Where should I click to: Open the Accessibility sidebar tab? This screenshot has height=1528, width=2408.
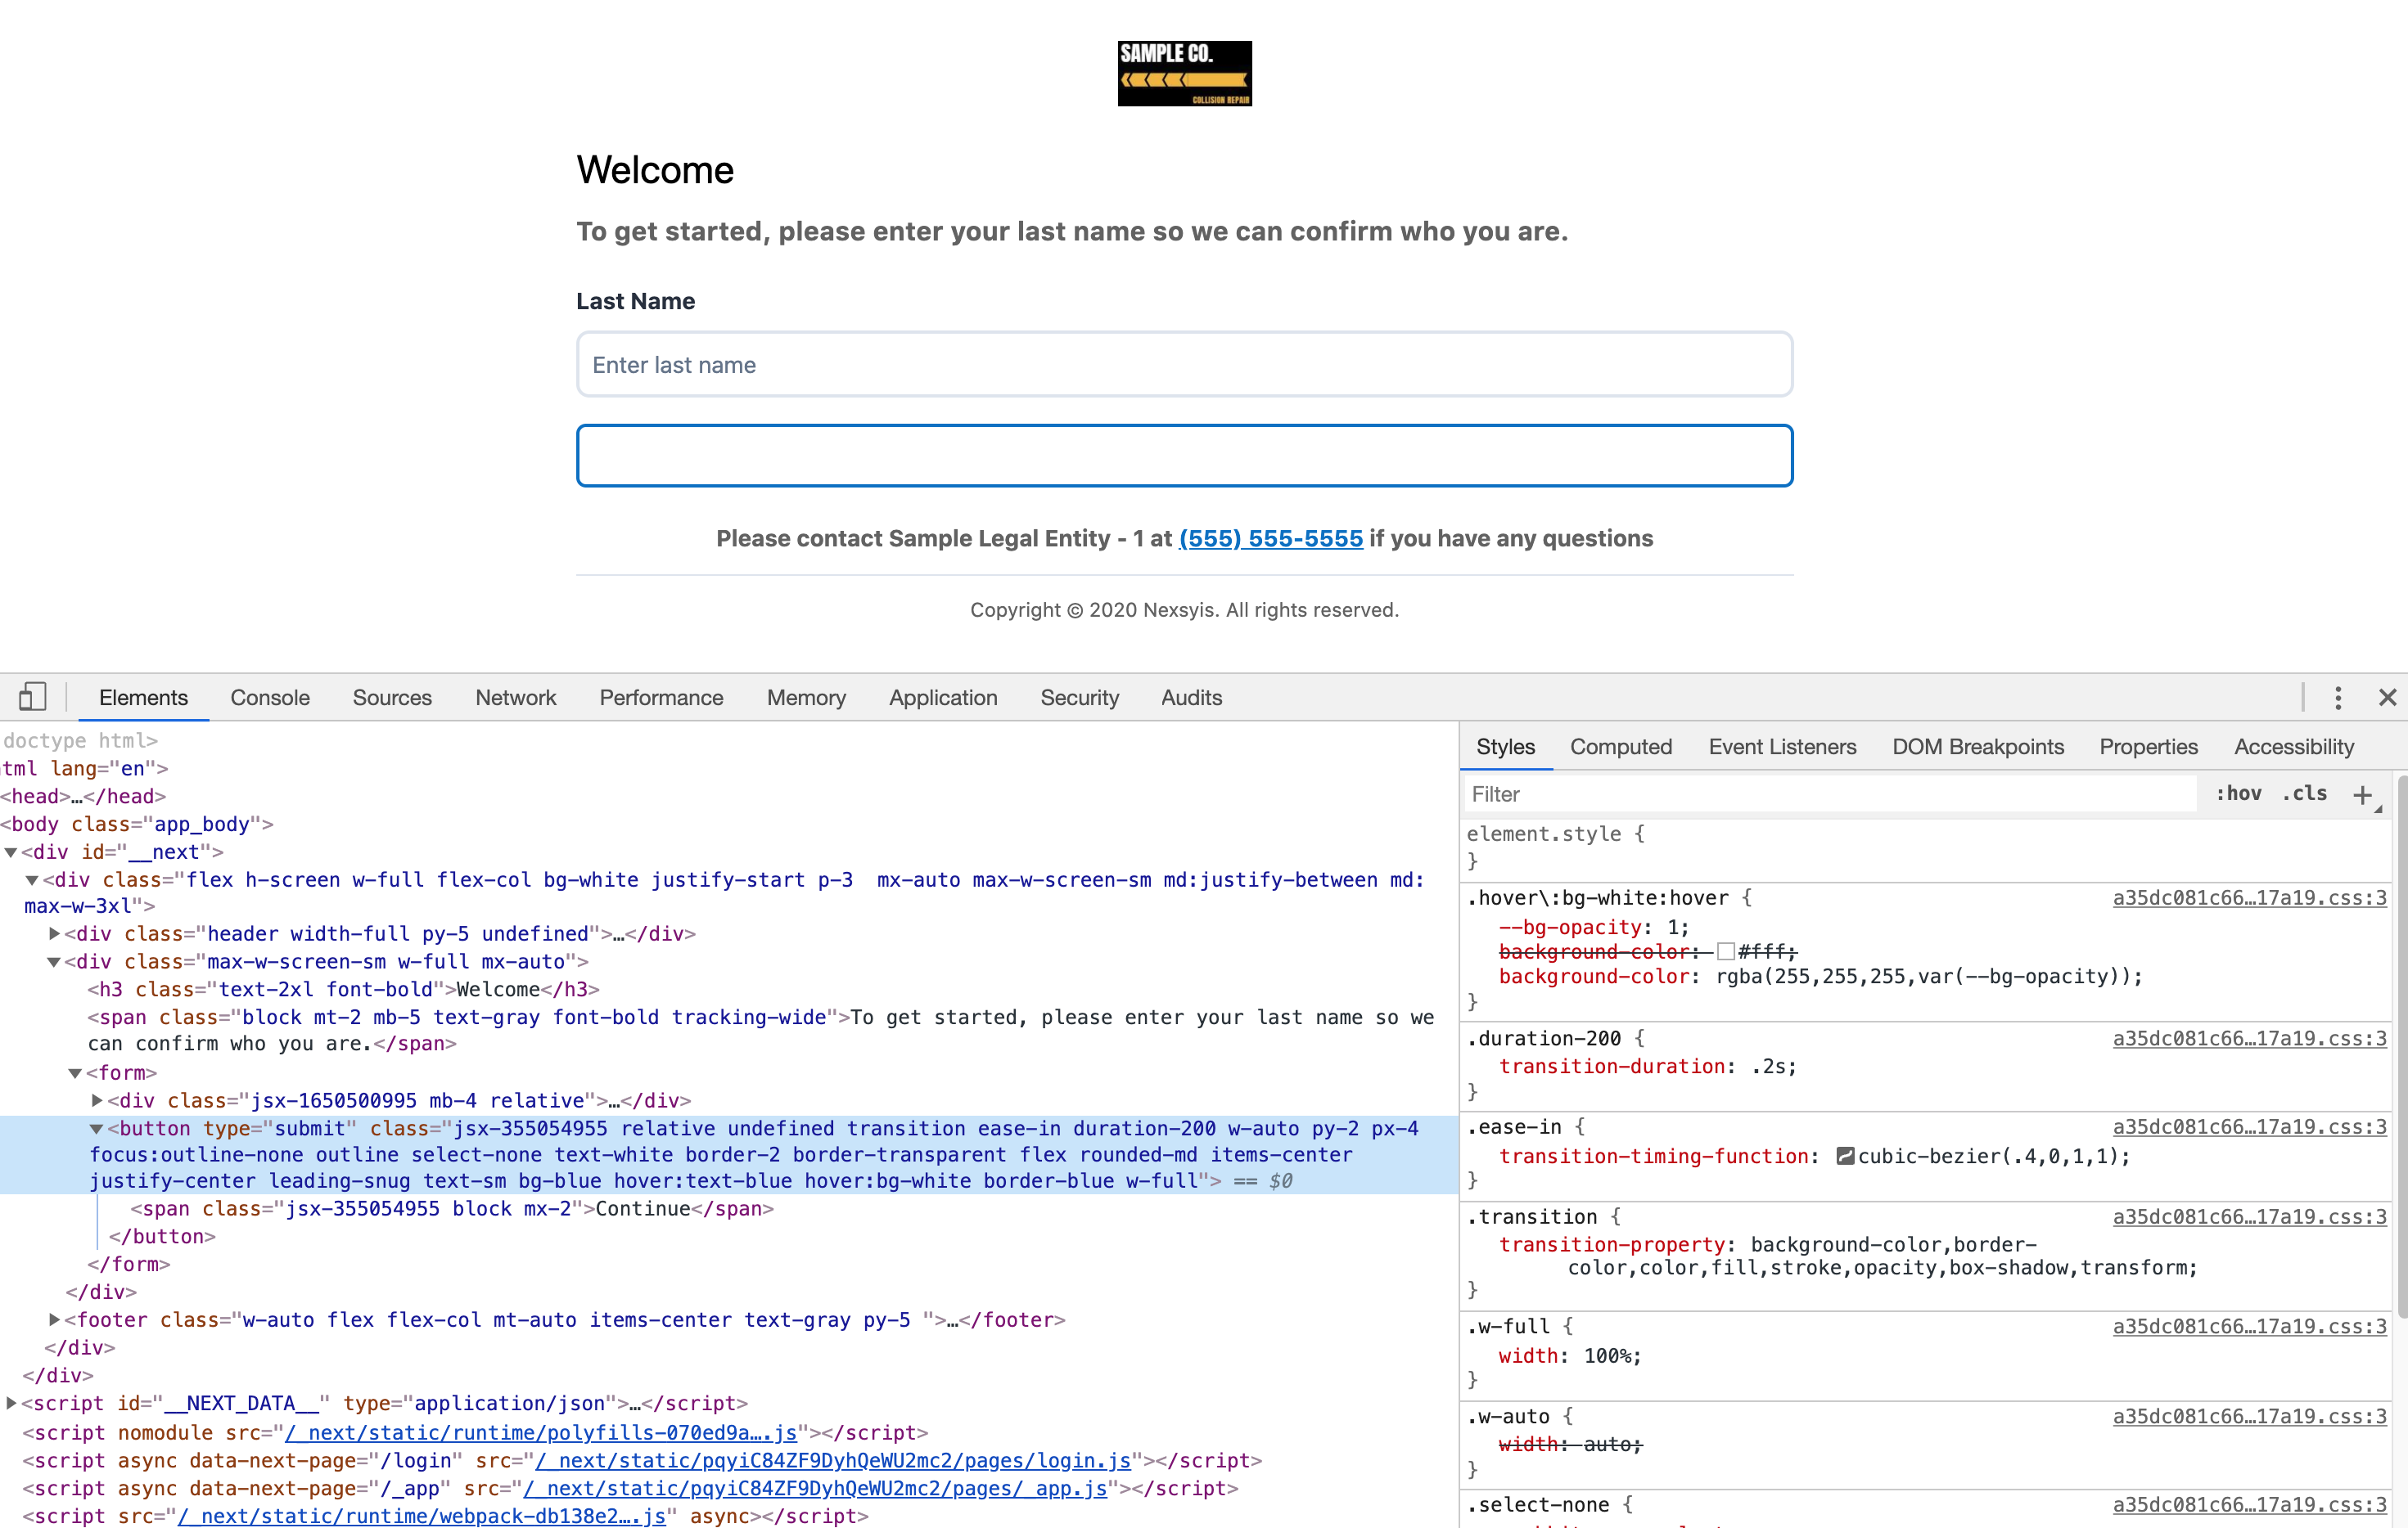pyautogui.click(x=2293, y=747)
